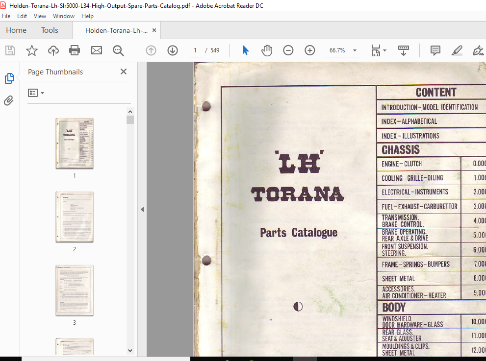The height and width of the screenshot is (361, 486).
Task: Print the document with the printer icon
Action: [75, 50]
